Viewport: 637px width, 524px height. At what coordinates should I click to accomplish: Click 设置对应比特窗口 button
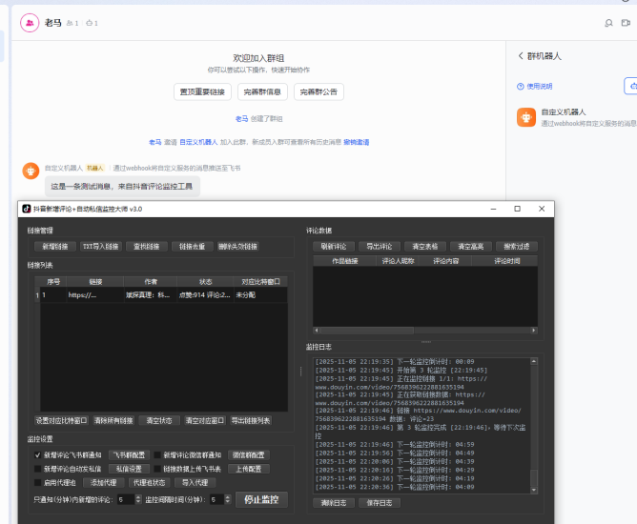tap(61, 420)
